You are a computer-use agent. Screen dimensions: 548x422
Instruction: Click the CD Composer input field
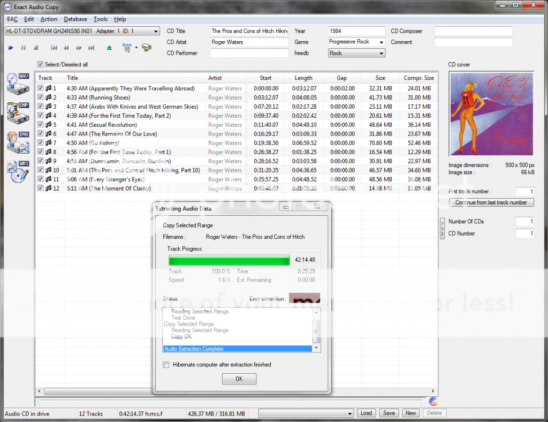tap(474, 31)
